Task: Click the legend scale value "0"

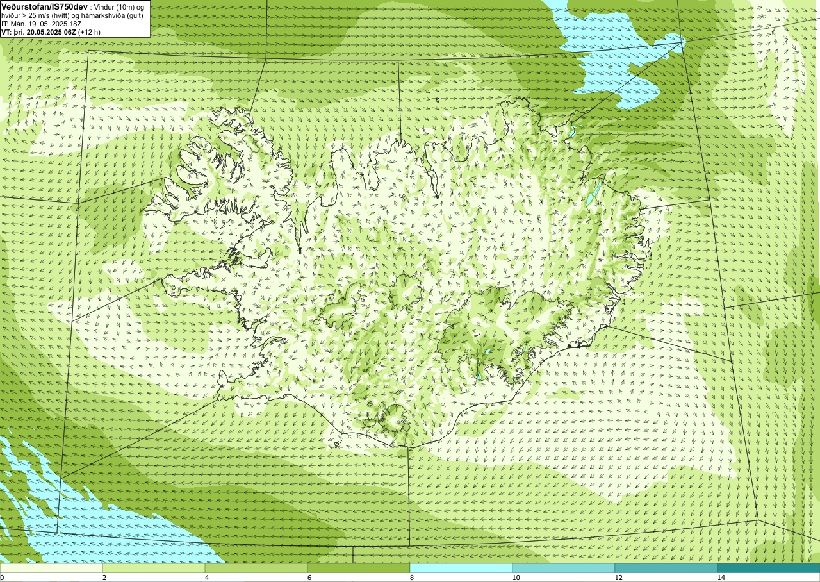Action: tap(2, 578)
